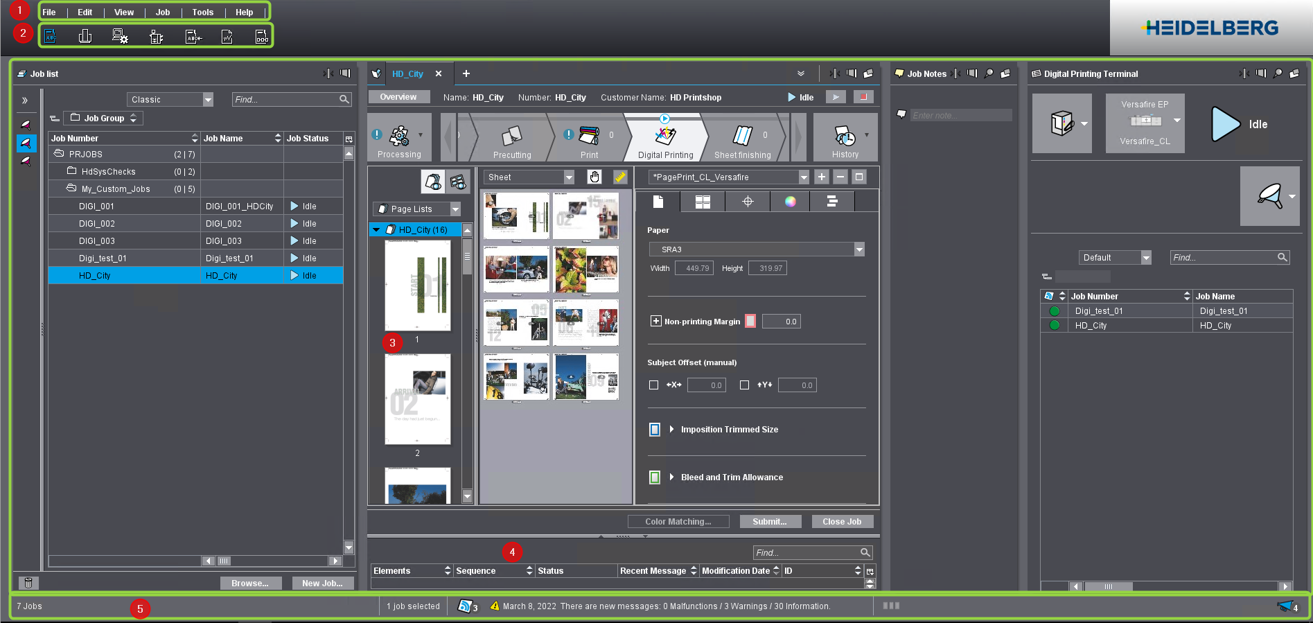Click the Processing workflow step icon

point(399,136)
